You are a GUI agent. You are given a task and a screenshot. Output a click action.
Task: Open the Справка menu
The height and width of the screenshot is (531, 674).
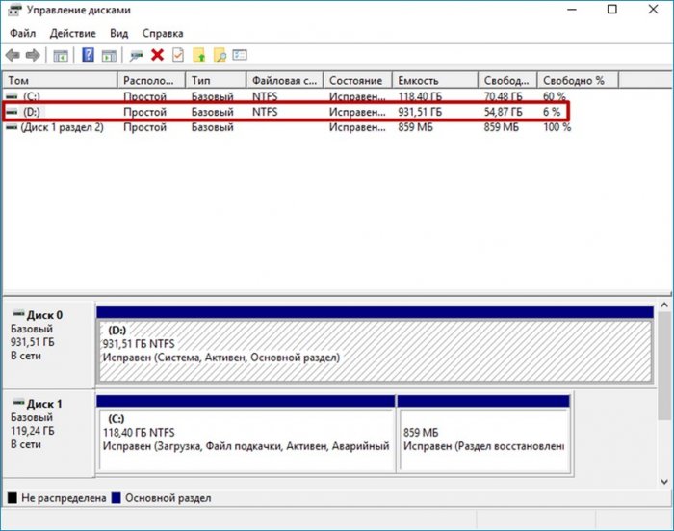[x=163, y=33]
